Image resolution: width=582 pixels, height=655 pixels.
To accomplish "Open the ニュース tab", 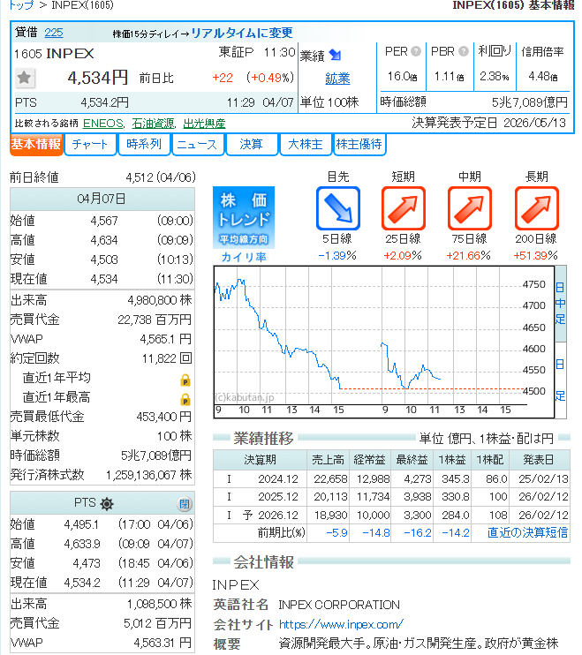I will click(198, 145).
